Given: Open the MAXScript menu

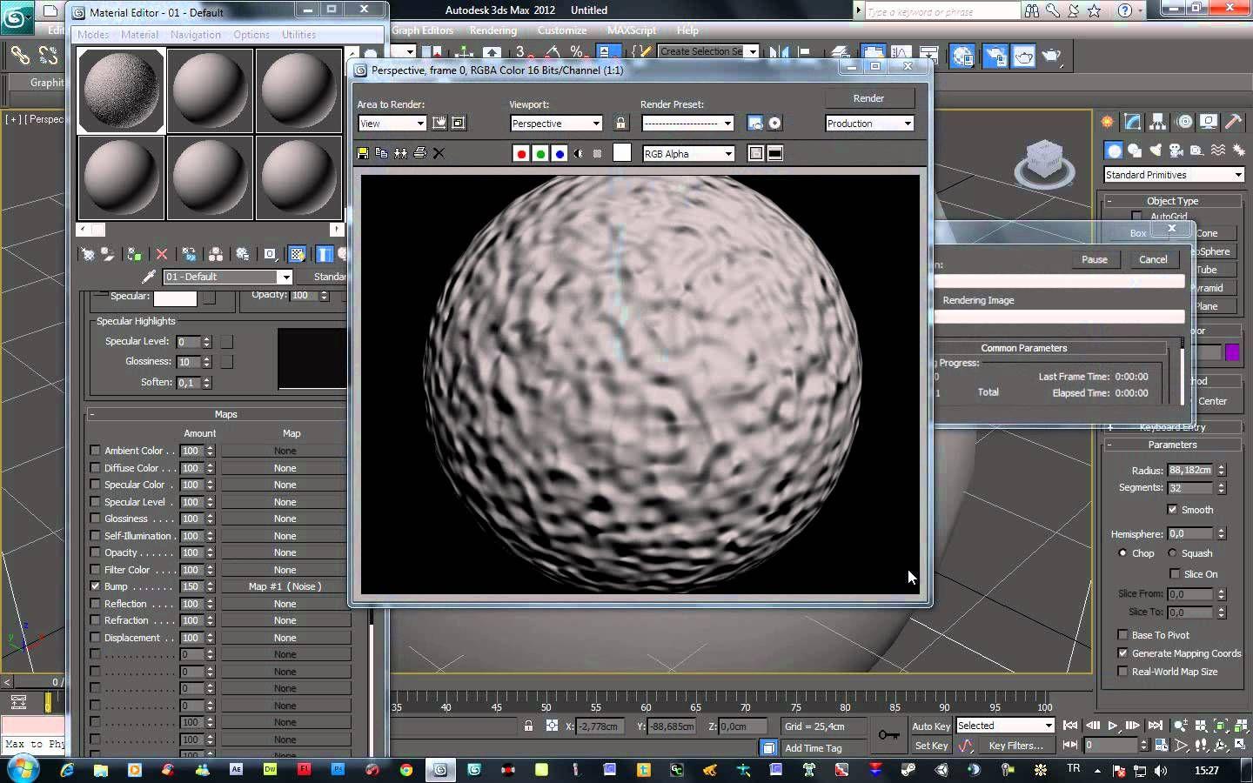Looking at the screenshot, I should point(632,30).
